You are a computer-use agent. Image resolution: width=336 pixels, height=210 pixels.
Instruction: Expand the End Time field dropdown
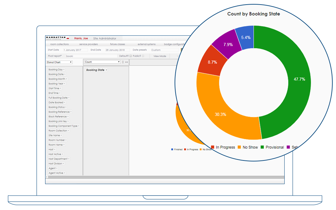(x=60, y=93)
